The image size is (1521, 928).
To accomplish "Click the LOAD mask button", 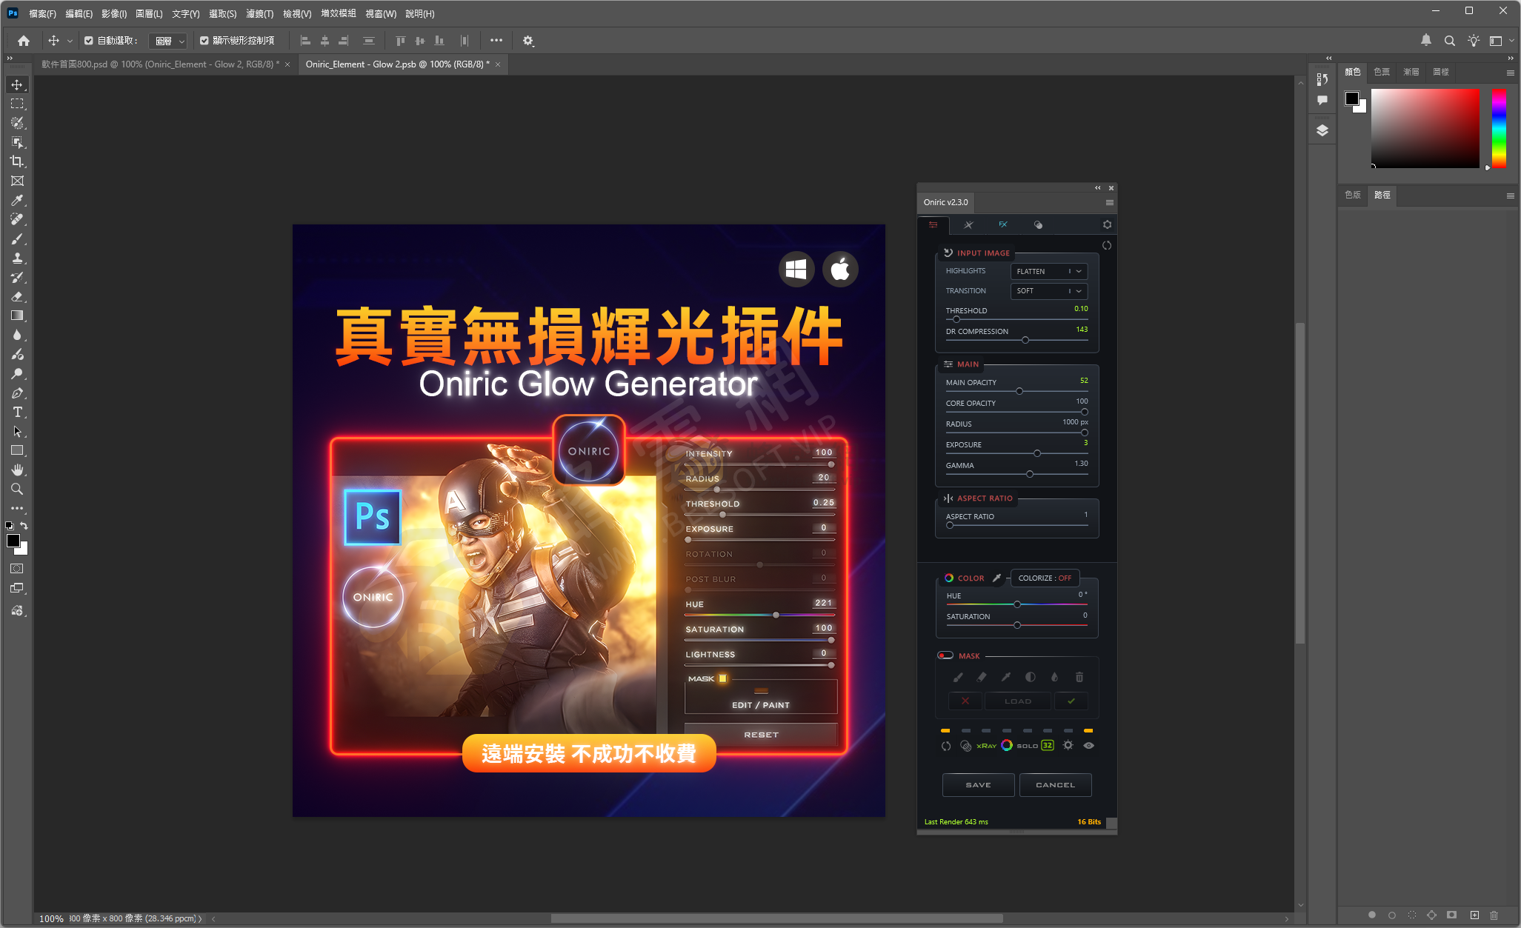I will pyautogui.click(x=1017, y=701).
